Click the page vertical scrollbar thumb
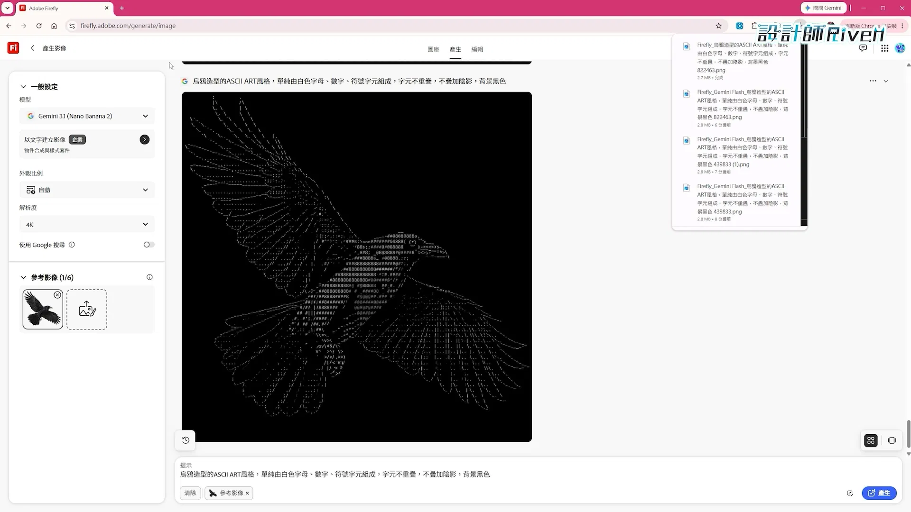Screen dimensions: 911x512 click(x=908, y=434)
